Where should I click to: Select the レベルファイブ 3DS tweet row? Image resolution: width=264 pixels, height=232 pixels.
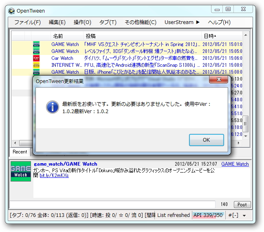pos(127,51)
